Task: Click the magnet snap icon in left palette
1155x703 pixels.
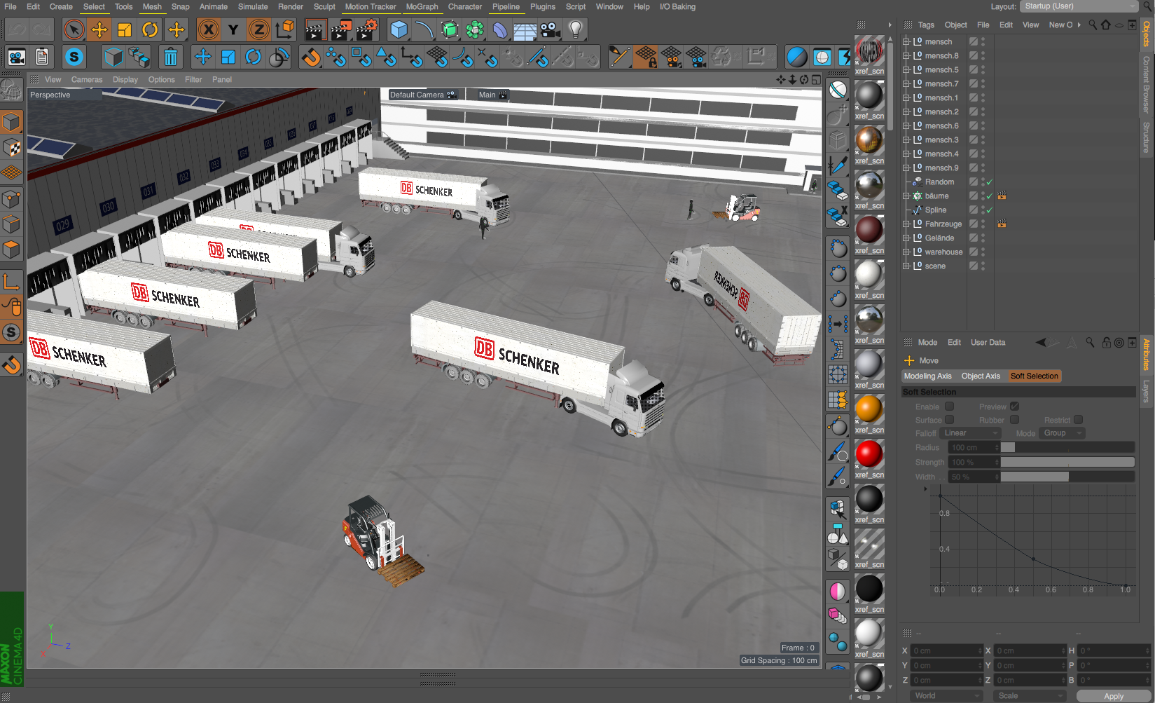Action: pyautogui.click(x=11, y=365)
